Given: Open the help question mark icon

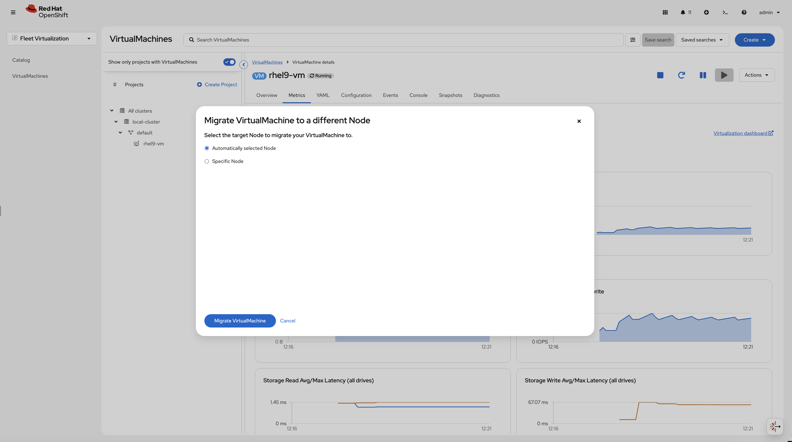Looking at the screenshot, I should click(744, 12).
